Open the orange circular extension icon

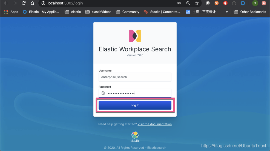click(217, 3)
